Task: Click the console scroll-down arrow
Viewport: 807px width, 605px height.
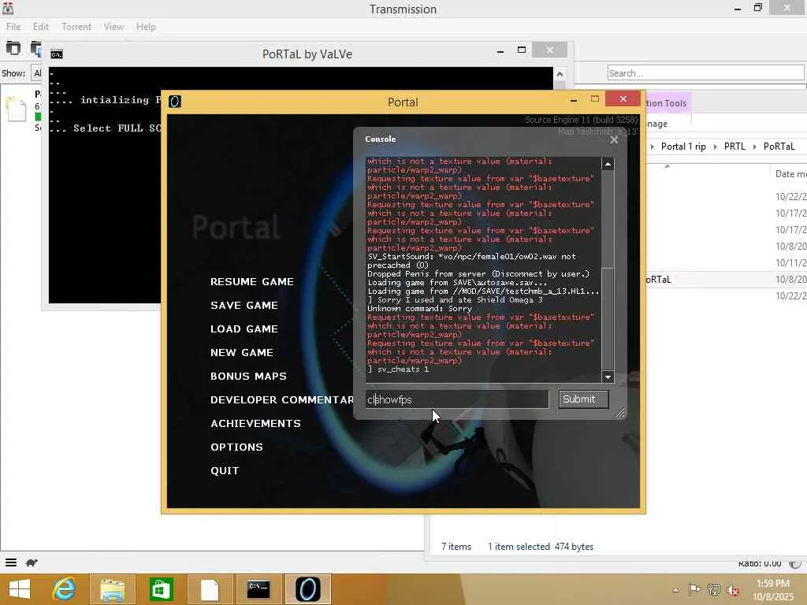Action: coord(608,377)
